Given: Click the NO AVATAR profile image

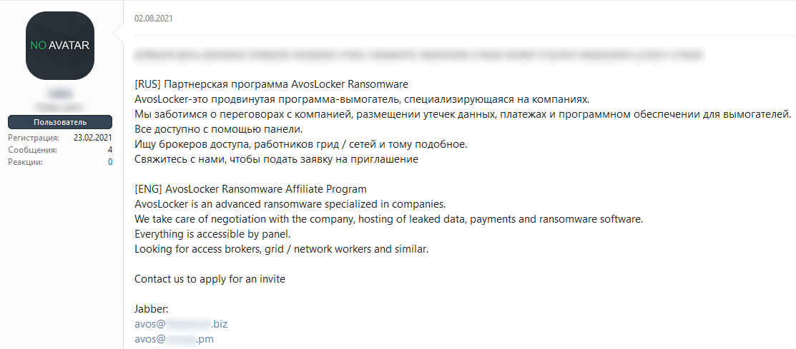Looking at the screenshot, I should tap(60, 46).
